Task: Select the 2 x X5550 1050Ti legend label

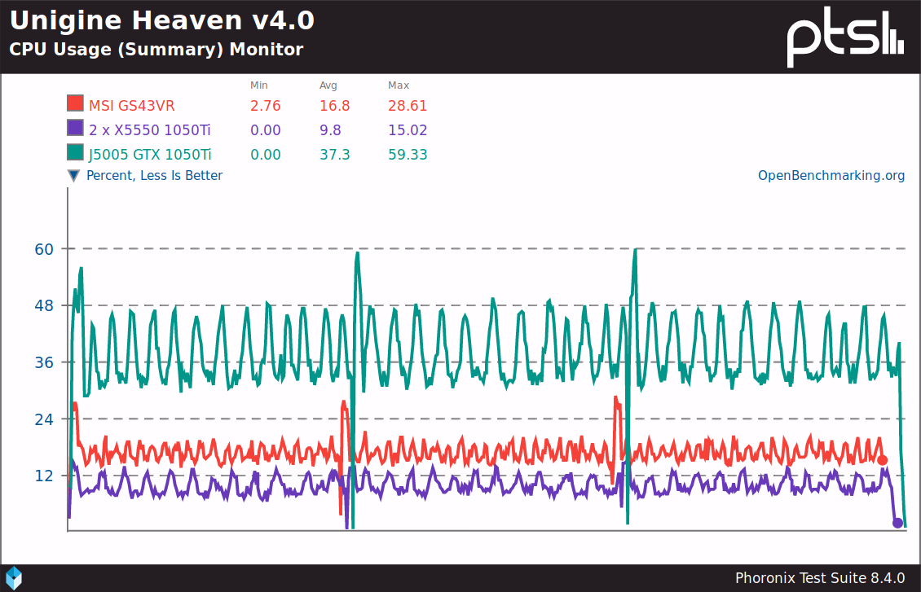Action: click(150, 130)
